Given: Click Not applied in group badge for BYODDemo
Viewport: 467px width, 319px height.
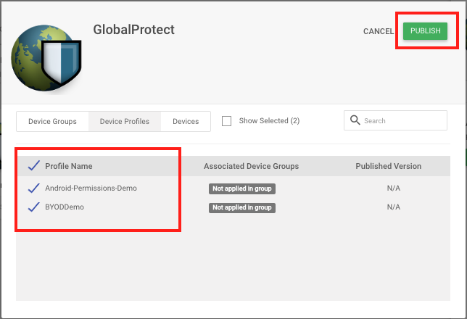Looking at the screenshot, I should 242,207.
